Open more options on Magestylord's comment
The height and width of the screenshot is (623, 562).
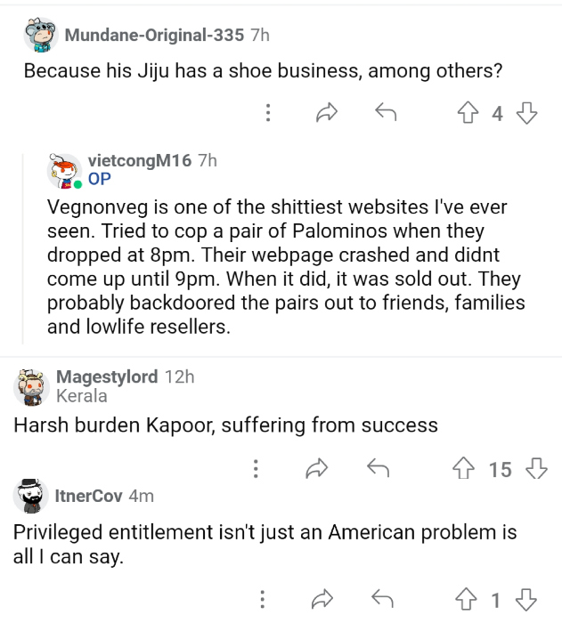[256, 469]
